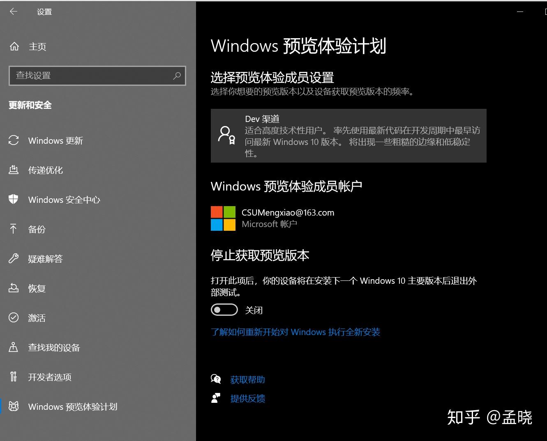Select the 激活 checkmark circle icon
This screenshot has width=547, height=441.
pyautogui.click(x=14, y=318)
